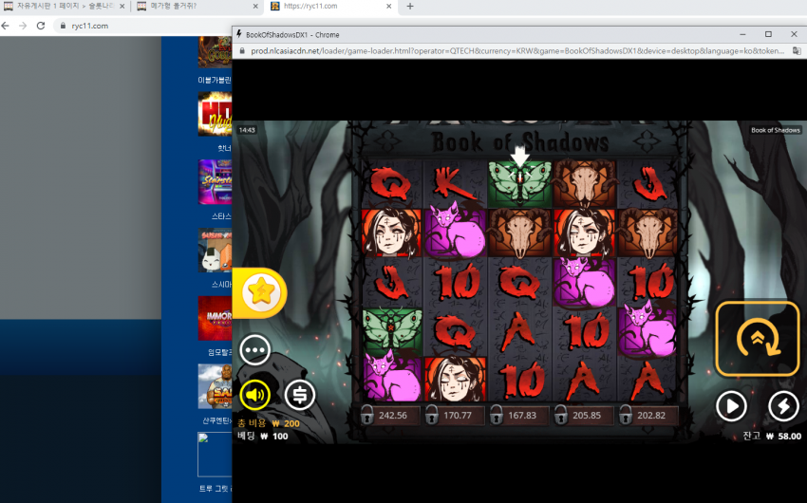Go back in main browser window

pos(6,26)
